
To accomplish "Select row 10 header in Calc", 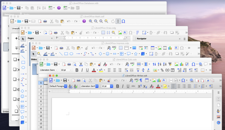I will pos(41,116).
